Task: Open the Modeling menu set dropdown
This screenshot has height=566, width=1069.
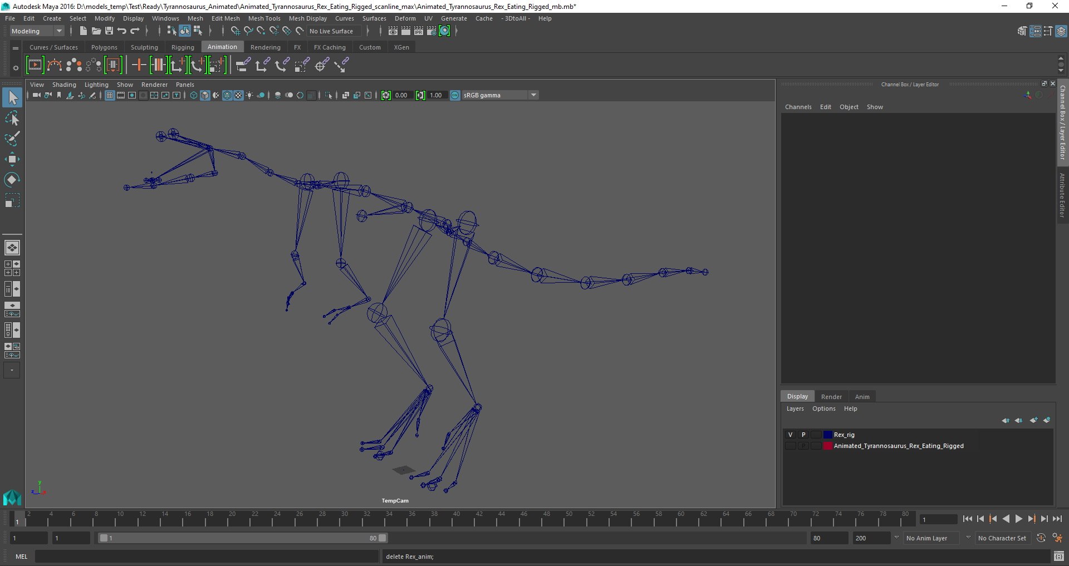Action: pyautogui.click(x=37, y=31)
